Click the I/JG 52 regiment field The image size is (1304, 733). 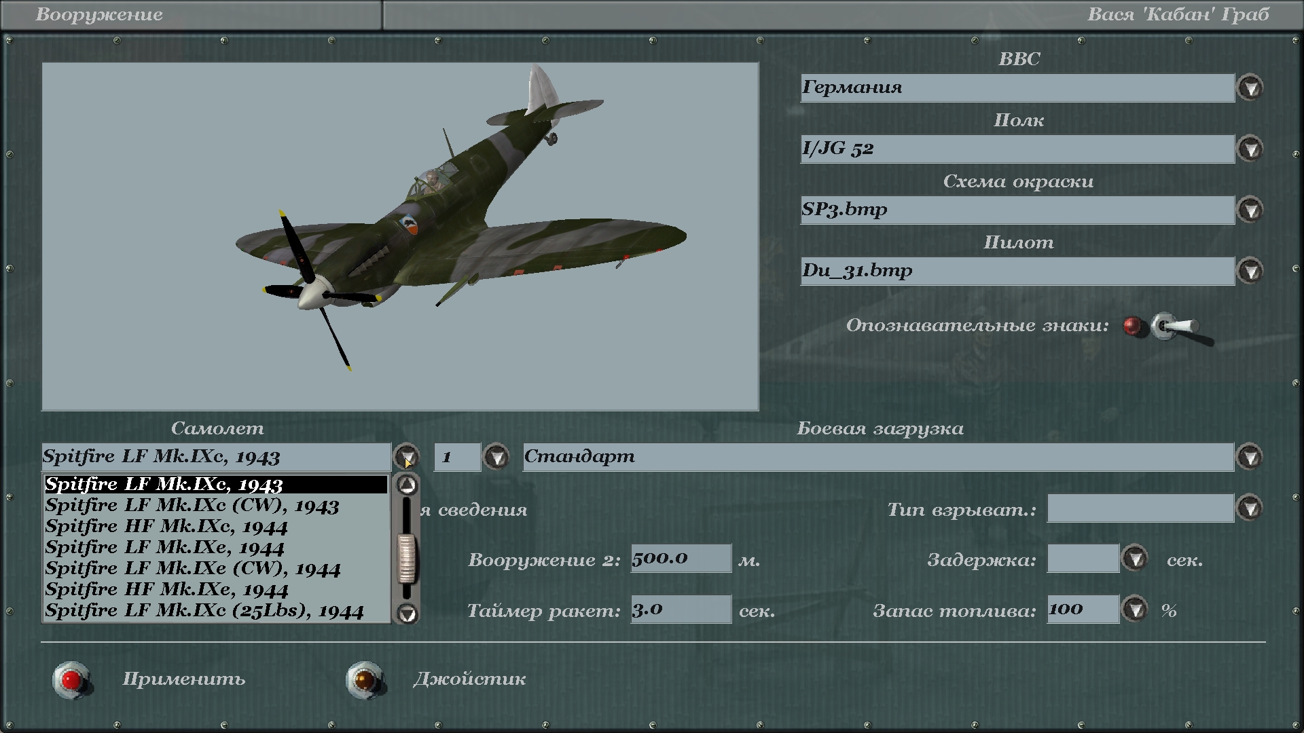tap(1017, 149)
